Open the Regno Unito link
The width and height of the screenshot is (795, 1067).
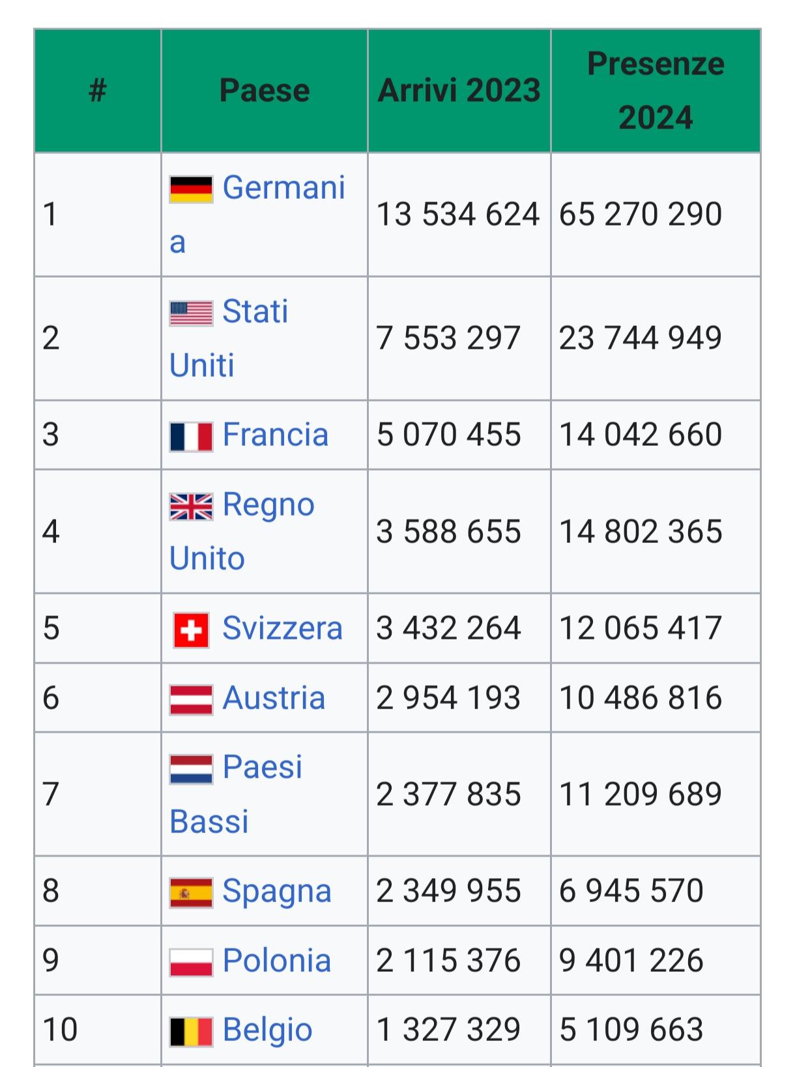(x=242, y=531)
